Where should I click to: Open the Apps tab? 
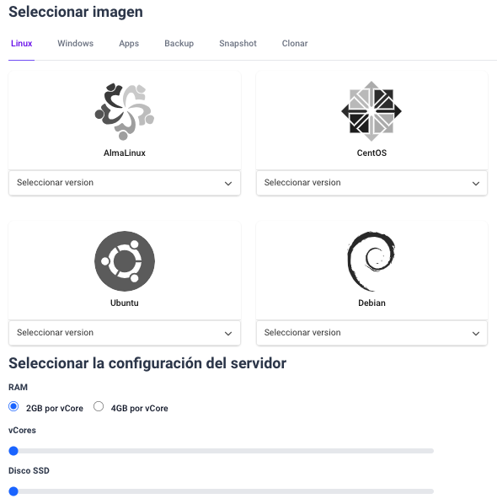point(129,43)
